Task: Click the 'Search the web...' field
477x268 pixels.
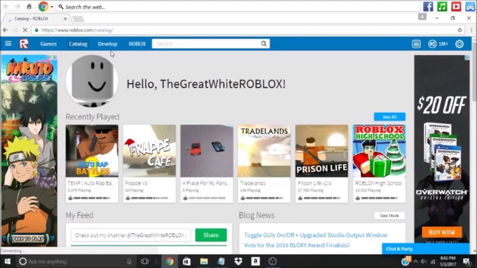Action: click(x=238, y=7)
